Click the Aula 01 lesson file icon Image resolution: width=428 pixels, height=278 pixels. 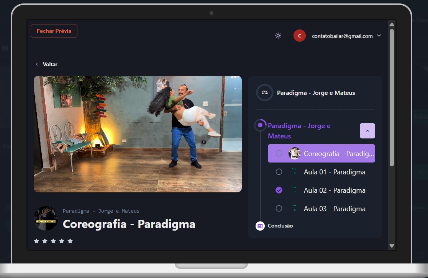[x=294, y=172]
